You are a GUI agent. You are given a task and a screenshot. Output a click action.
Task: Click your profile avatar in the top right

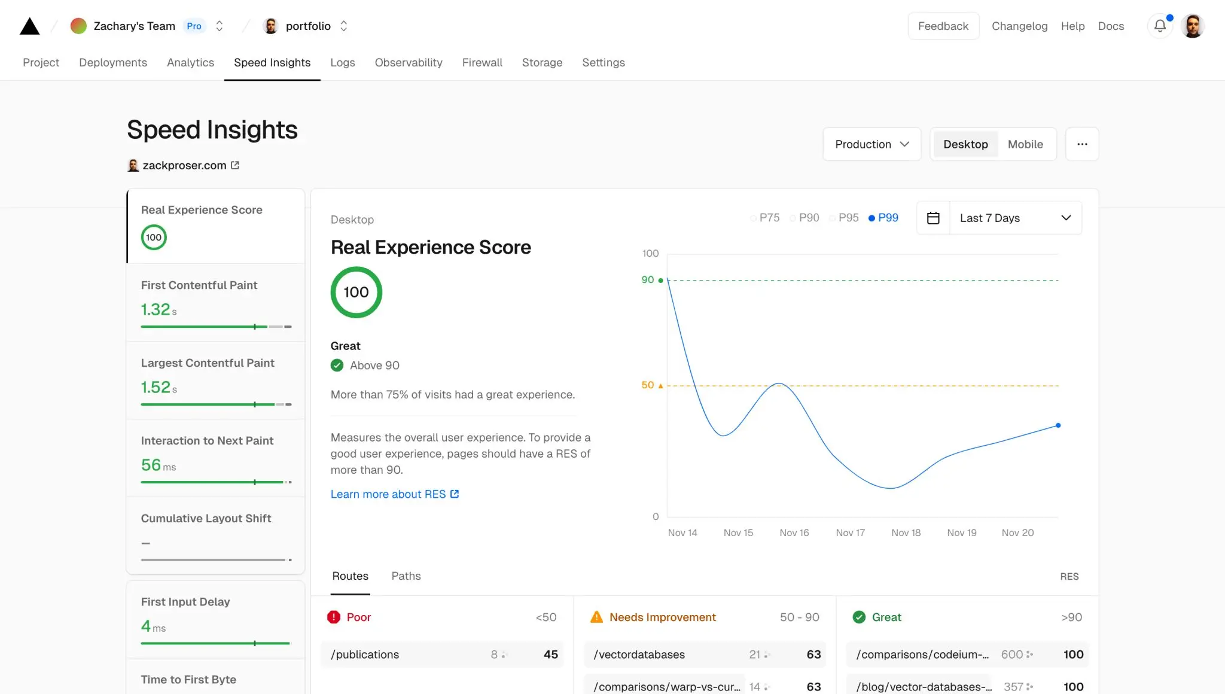(x=1192, y=26)
